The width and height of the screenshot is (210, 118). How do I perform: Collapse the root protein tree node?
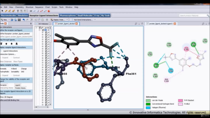(x=36, y=28)
